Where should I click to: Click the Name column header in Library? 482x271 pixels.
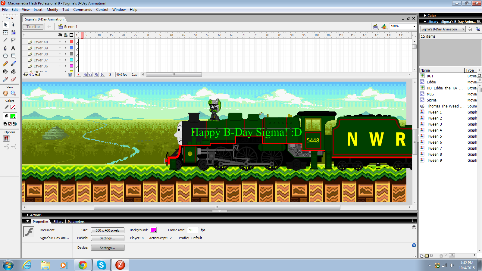coord(442,70)
